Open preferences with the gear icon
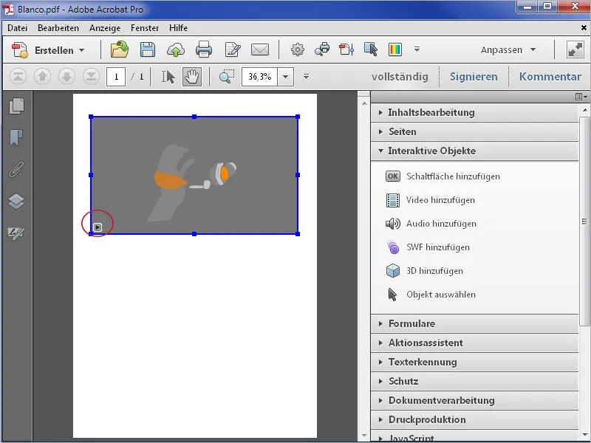The height and width of the screenshot is (443, 591). coord(298,49)
